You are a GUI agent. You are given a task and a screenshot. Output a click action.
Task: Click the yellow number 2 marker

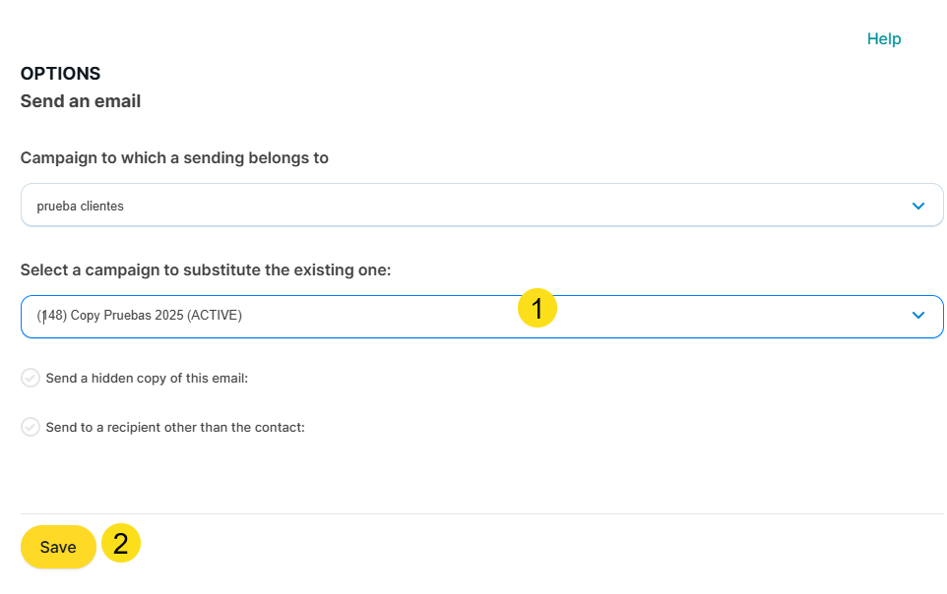pyautogui.click(x=121, y=544)
